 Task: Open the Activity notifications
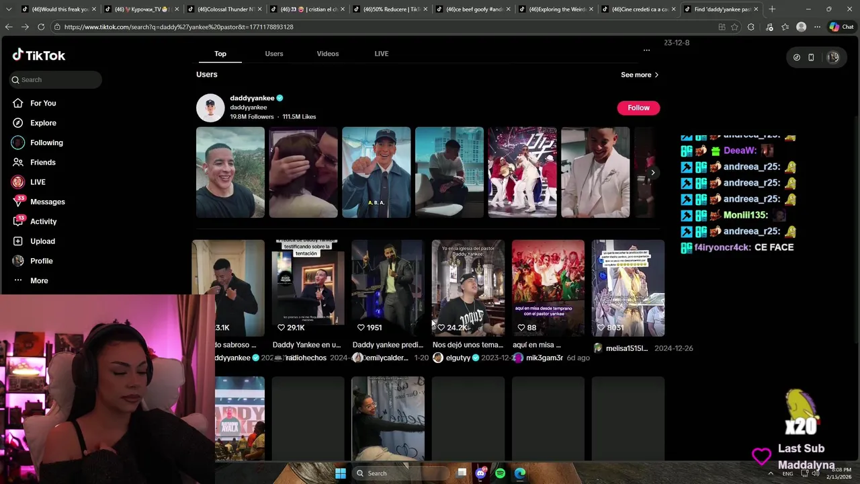(x=43, y=221)
